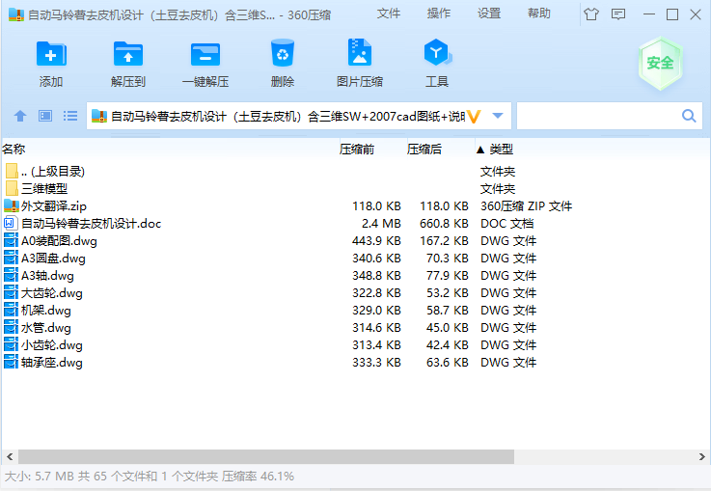Click the 轴承座.dwg file icon
The height and width of the screenshot is (491, 711).
pyautogui.click(x=11, y=363)
